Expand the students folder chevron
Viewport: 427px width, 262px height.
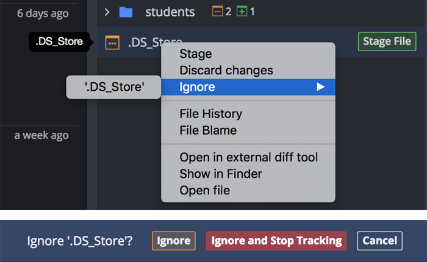pyautogui.click(x=107, y=12)
